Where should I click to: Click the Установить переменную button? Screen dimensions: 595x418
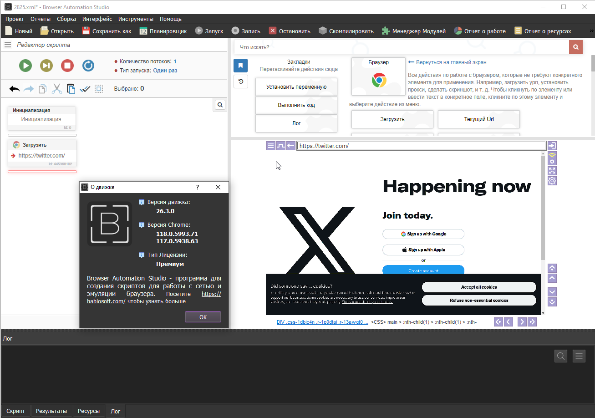[x=296, y=87]
